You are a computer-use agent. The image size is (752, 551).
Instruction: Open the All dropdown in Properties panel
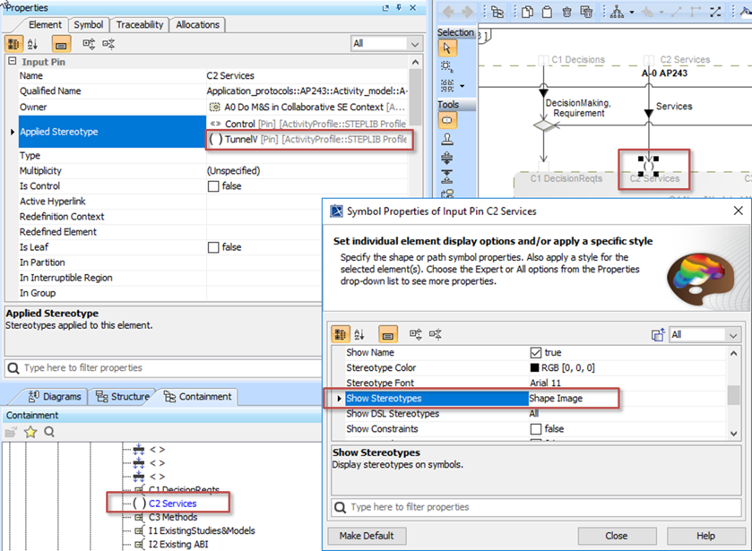[385, 44]
